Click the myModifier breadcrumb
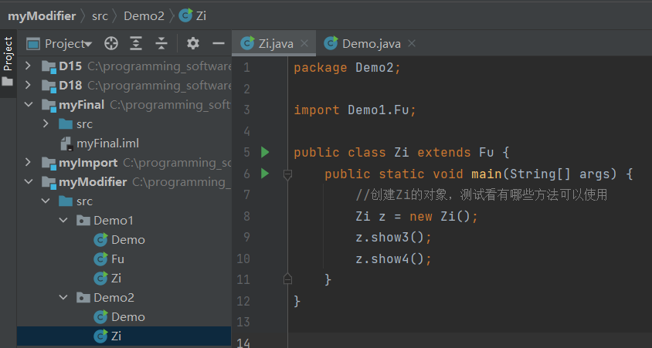This screenshot has height=348, width=652. coord(42,15)
